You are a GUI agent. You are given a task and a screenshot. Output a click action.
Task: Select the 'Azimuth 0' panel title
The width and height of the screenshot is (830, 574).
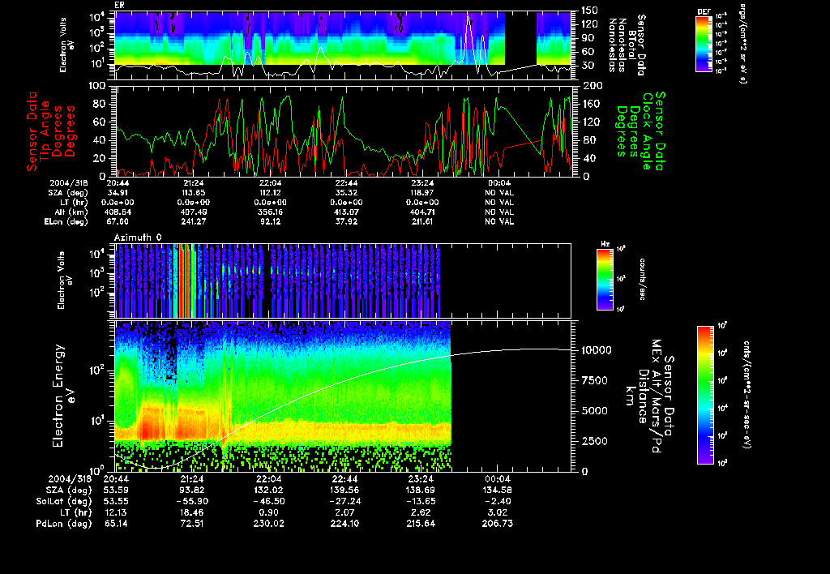click(138, 238)
